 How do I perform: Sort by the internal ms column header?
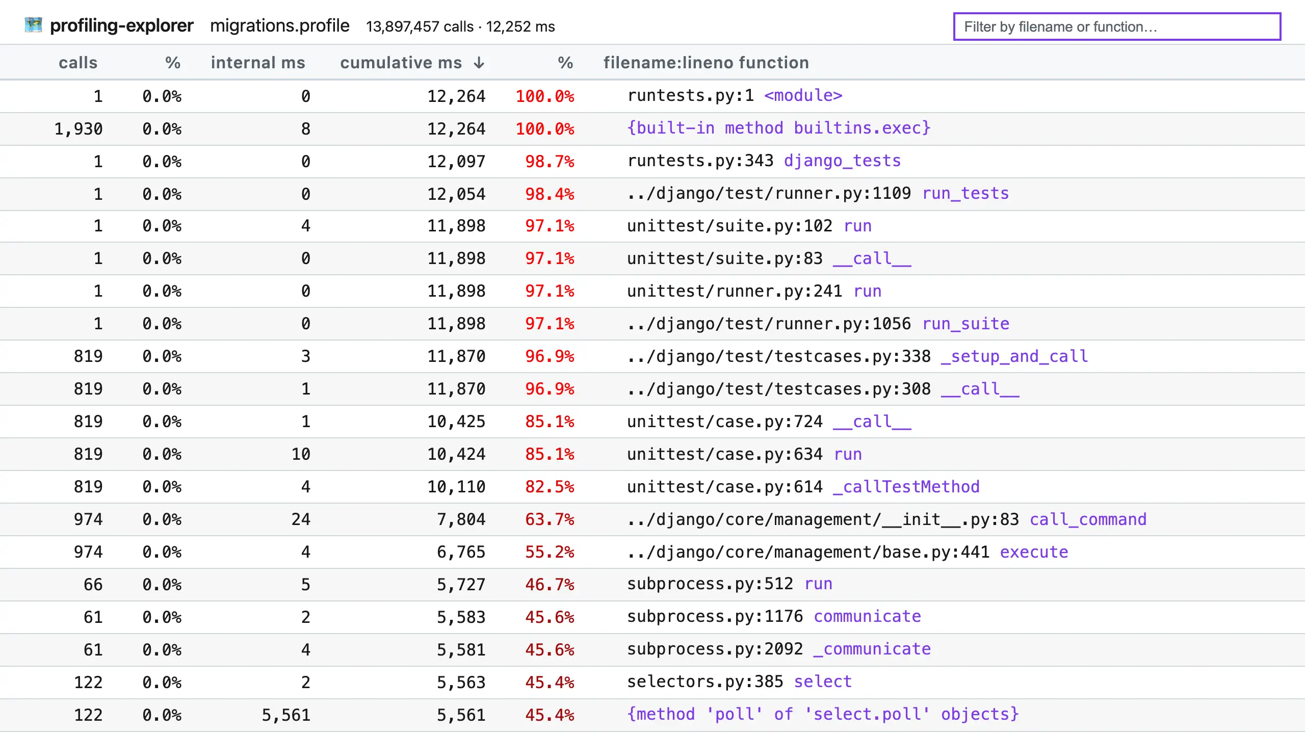(x=257, y=63)
